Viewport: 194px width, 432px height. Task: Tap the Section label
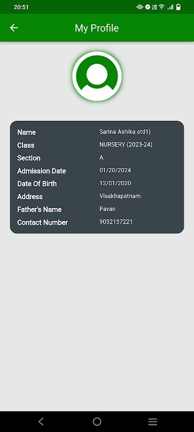(29, 158)
